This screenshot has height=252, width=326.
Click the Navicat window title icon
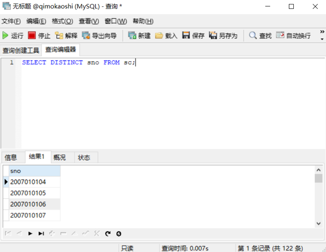tap(6, 6)
